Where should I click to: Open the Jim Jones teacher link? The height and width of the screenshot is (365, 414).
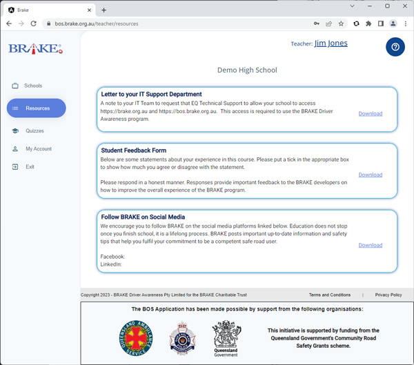pyautogui.click(x=331, y=43)
